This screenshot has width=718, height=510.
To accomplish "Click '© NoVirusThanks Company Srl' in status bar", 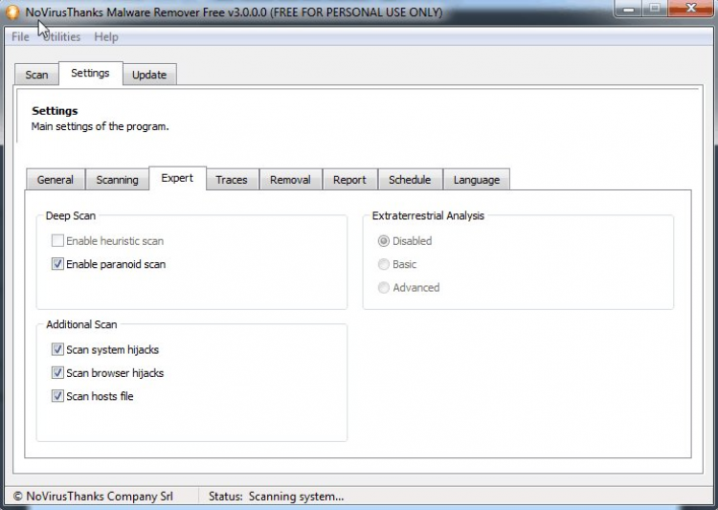I will tap(93, 497).
